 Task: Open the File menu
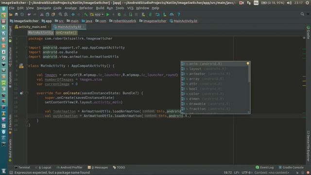point(12,8)
